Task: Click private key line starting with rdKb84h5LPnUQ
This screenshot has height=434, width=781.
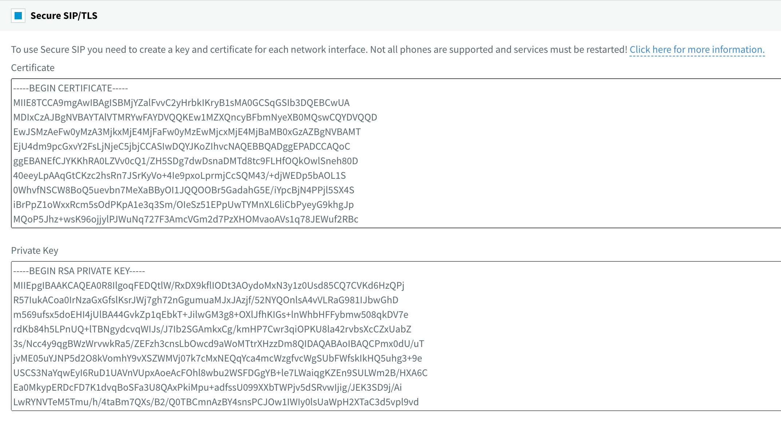Action: [x=212, y=329]
